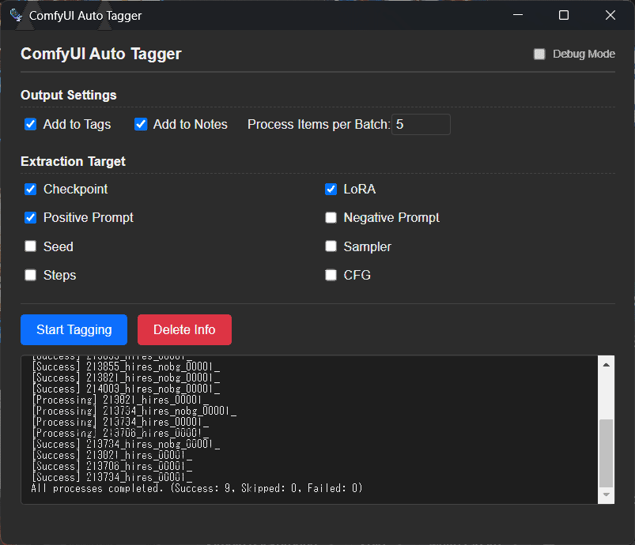Uncheck the Add to Tags option
The image size is (635, 545).
(x=31, y=124)
